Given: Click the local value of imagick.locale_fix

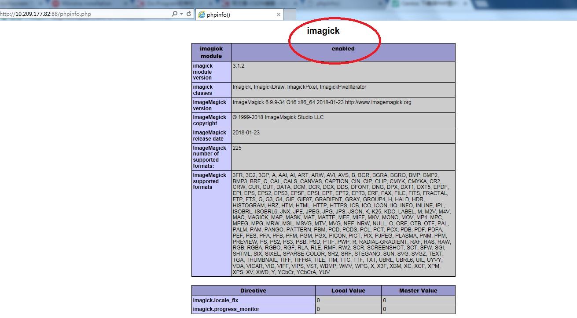Looking at the screenshot, I should (x=348, y=300).
